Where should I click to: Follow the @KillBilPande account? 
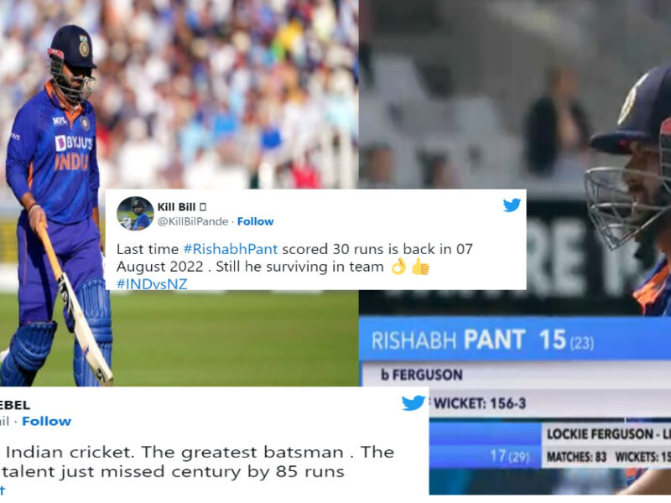(x=255, y=221)
